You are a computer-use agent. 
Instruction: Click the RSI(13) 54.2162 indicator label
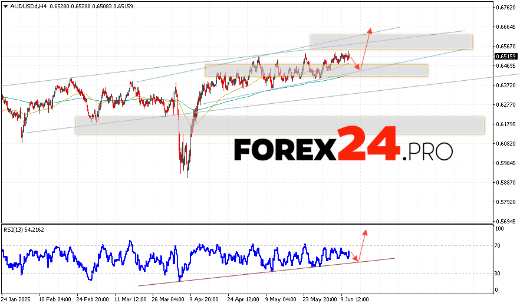click(23, 228)
